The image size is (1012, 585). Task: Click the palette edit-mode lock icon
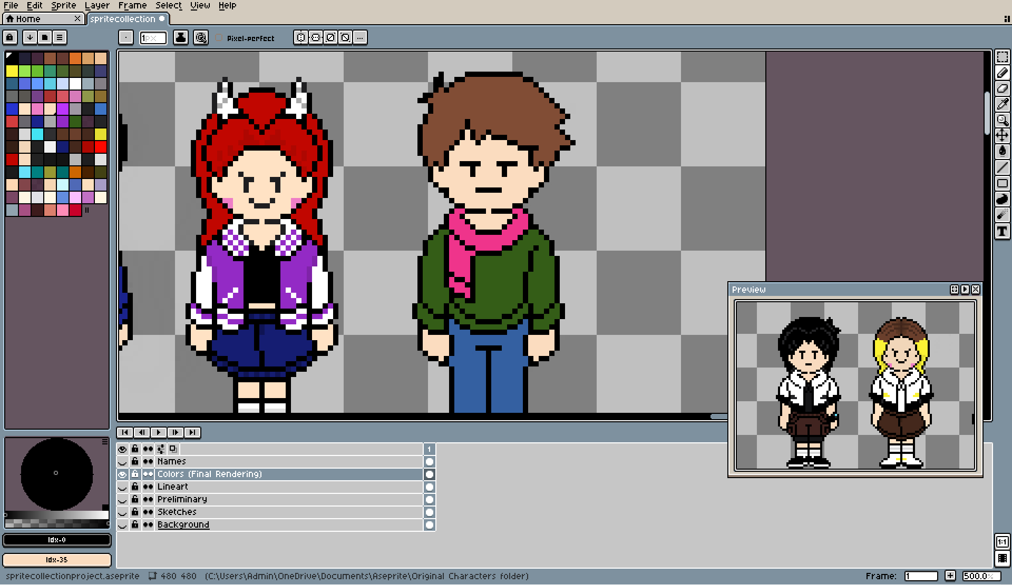(x=10, y=37)
